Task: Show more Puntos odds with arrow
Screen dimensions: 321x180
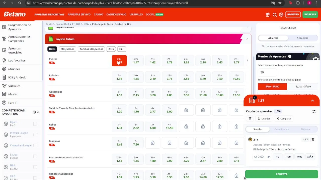Action: (248, 60)
